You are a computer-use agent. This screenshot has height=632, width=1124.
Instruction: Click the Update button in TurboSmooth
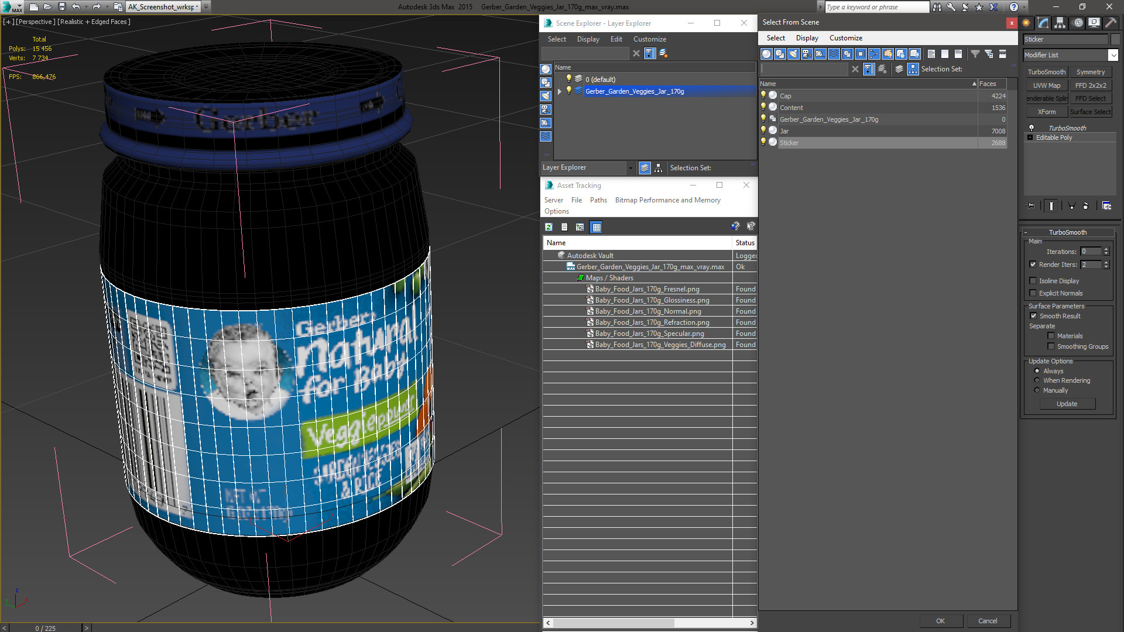tap(1067, 404)
